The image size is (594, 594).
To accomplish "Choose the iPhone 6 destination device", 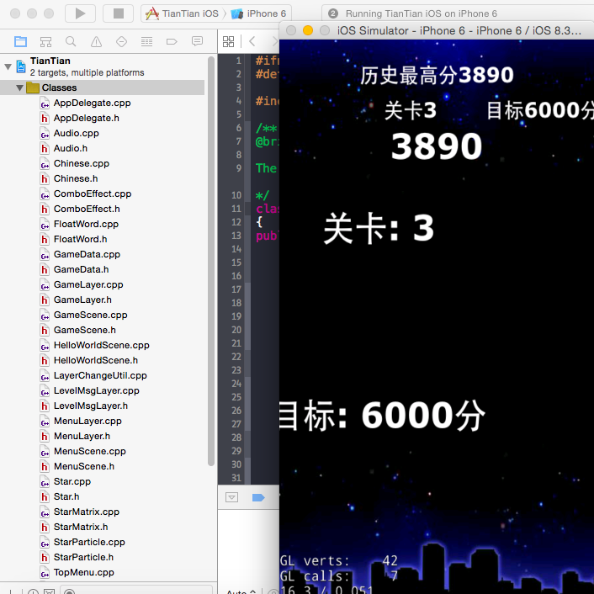I will (259, 13).
